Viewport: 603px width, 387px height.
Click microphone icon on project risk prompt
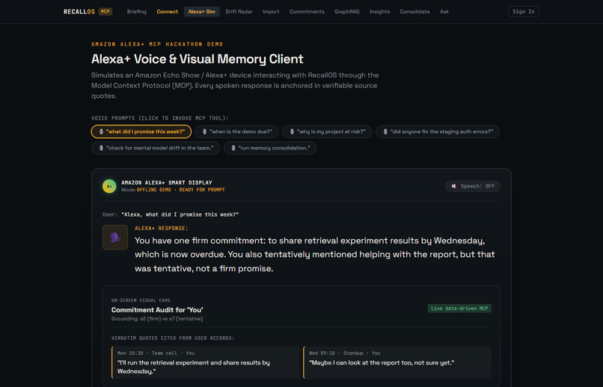pos(292,131)
